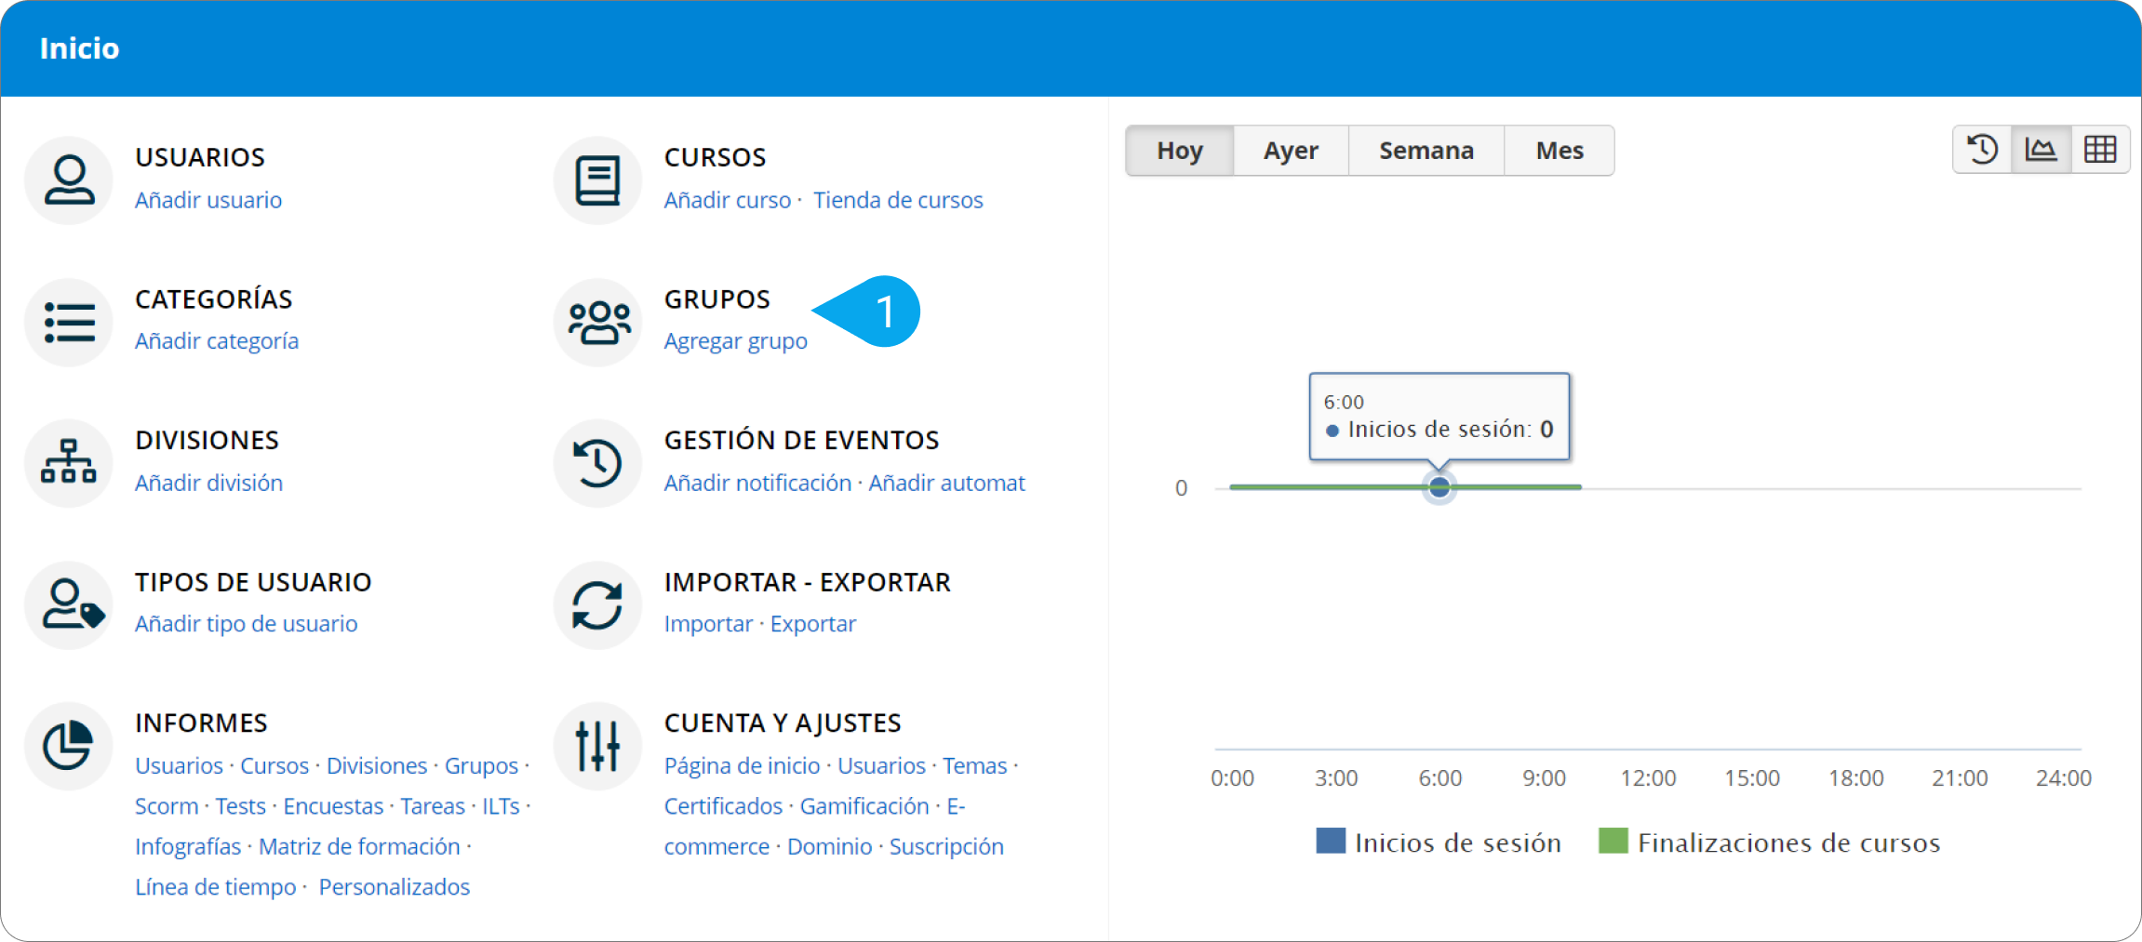The width and height of the screenshot is (2142, 942).
Task: Open the CURSOS heading
Action: tap(715, 157)
